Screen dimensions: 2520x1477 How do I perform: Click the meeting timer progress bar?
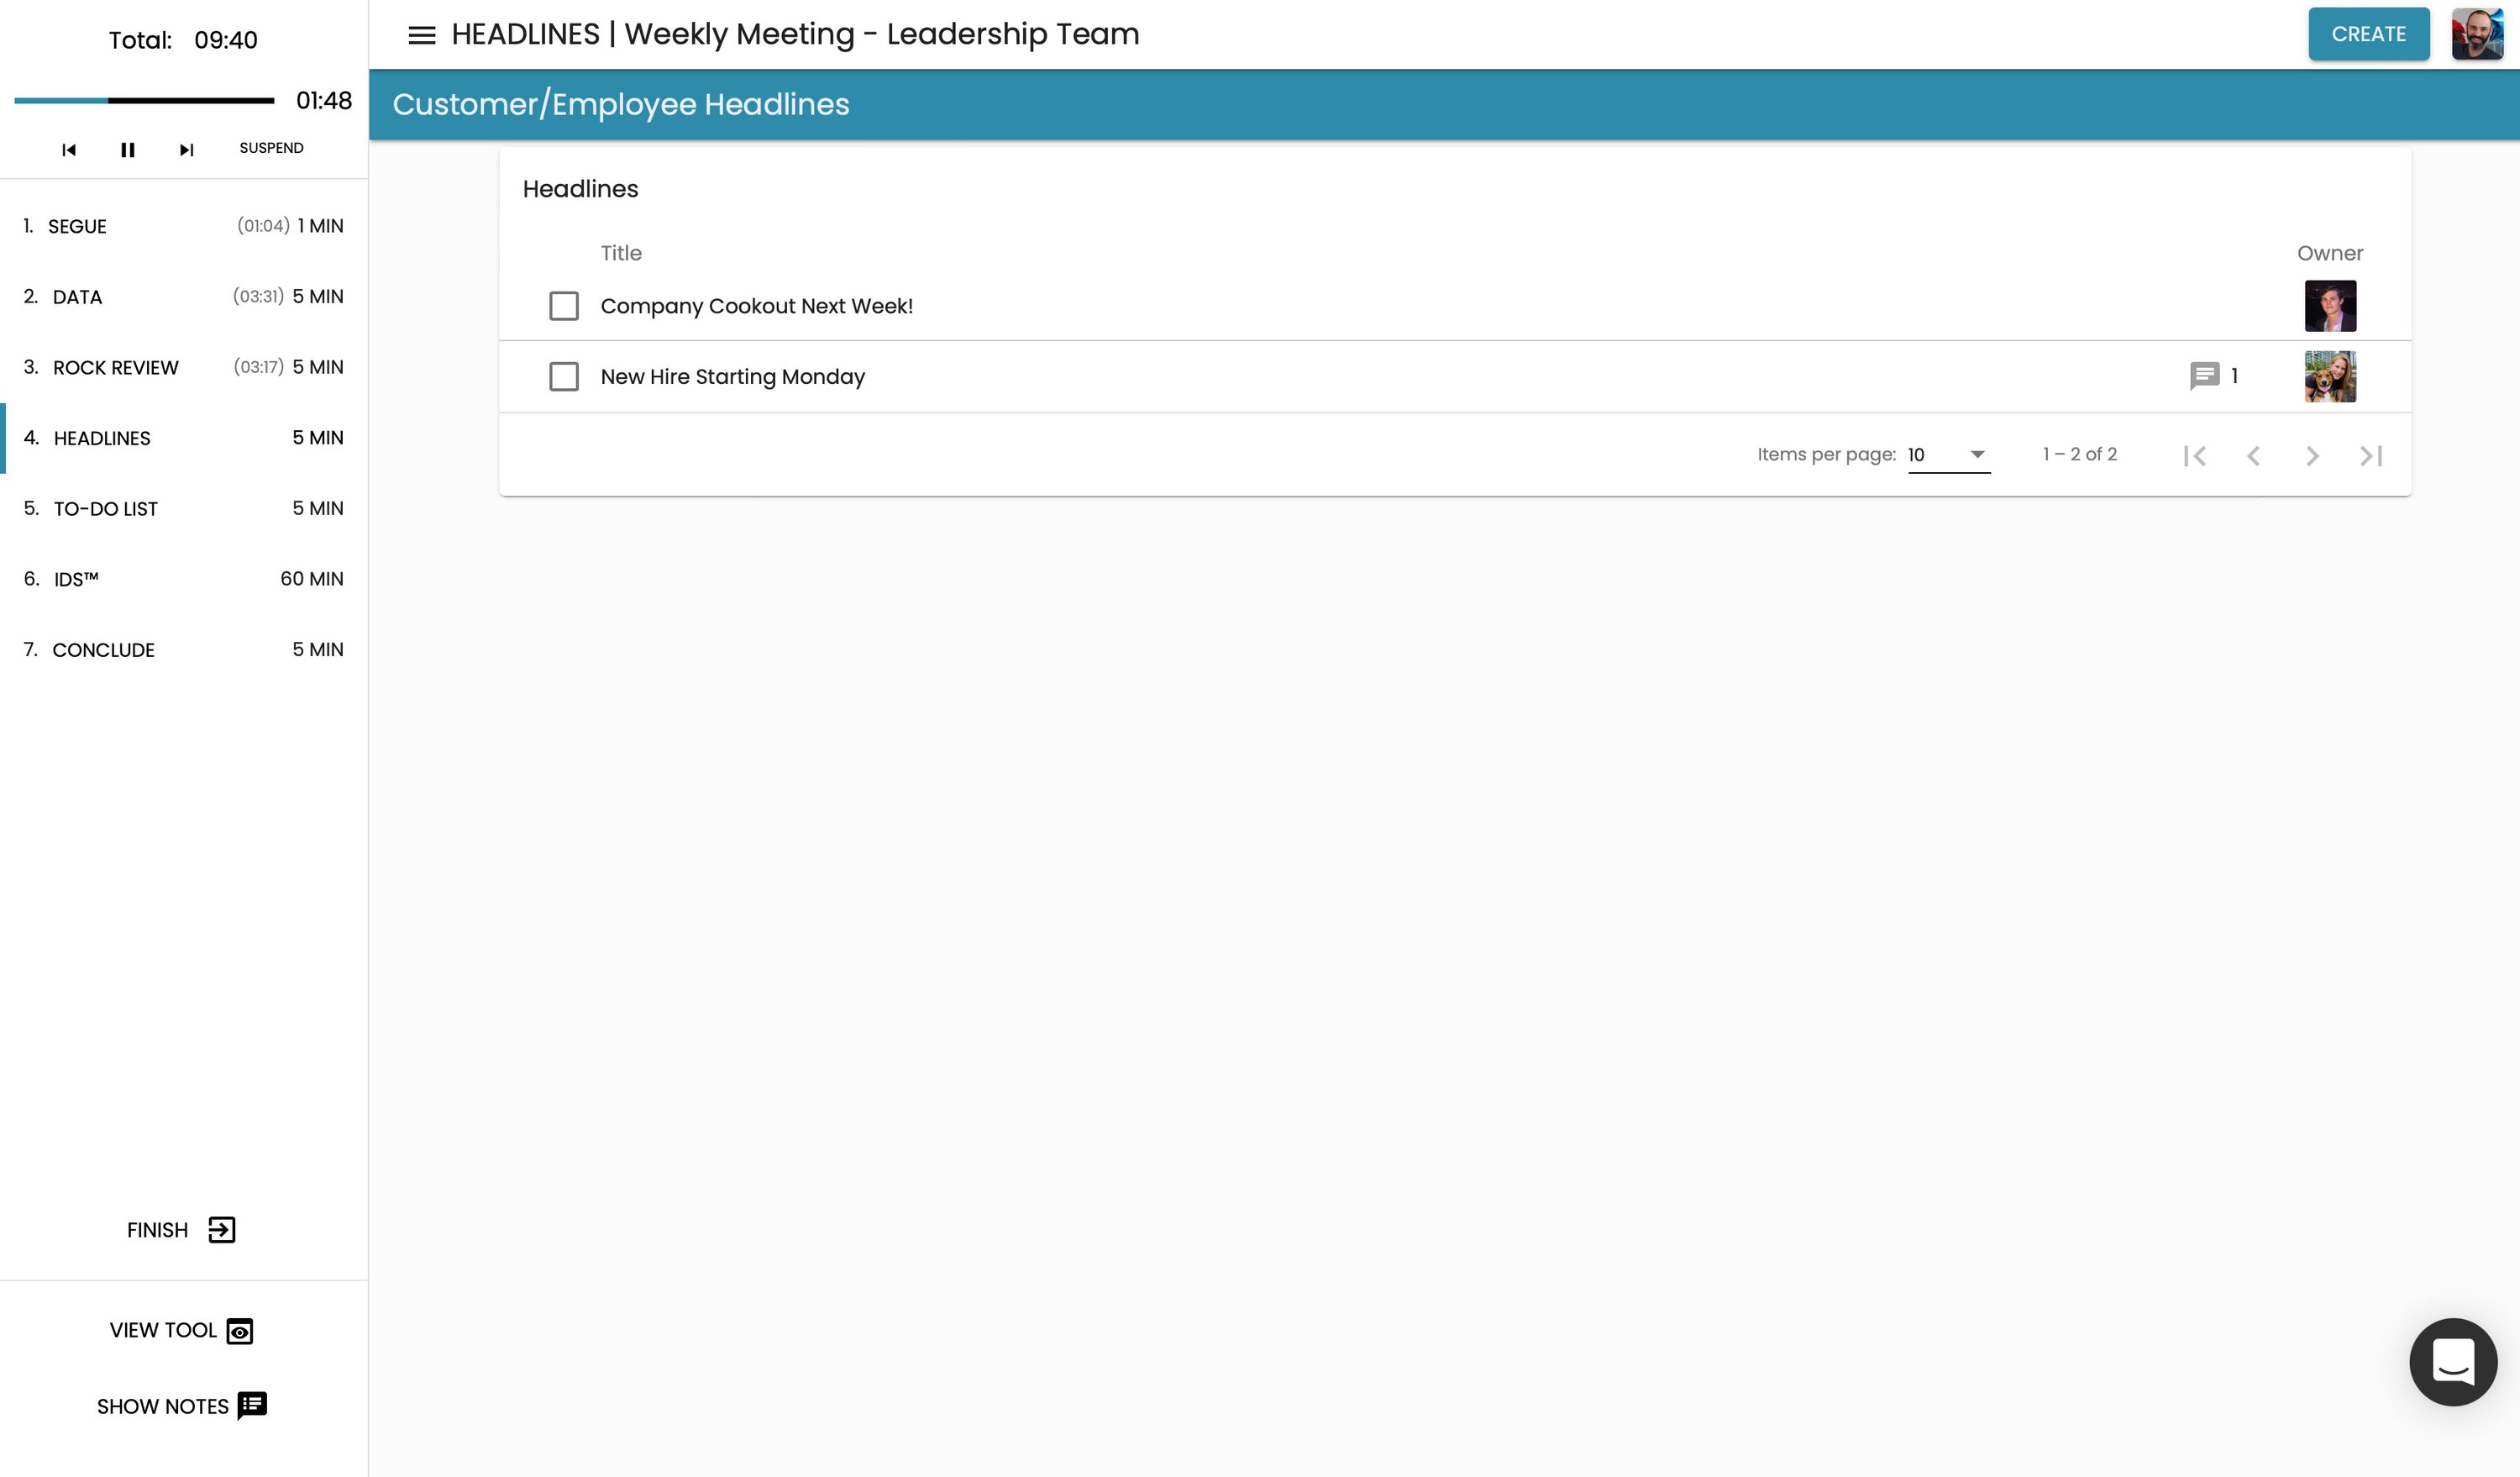(x=144, y=101)
